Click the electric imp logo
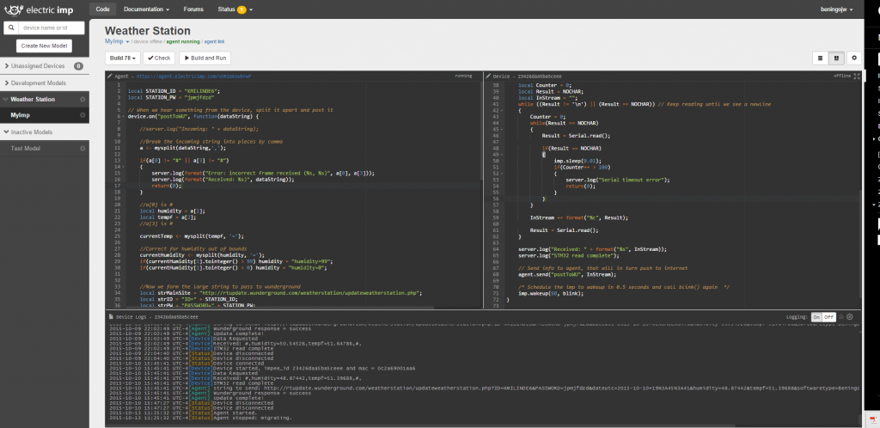The width and height of the screenshot is (880, 428). (39, 9)
